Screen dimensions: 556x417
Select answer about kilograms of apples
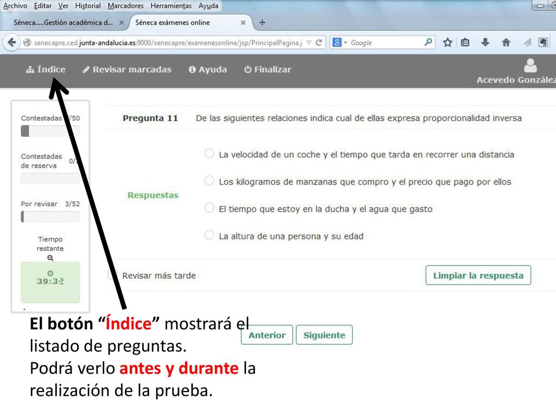tap(209, 181)
